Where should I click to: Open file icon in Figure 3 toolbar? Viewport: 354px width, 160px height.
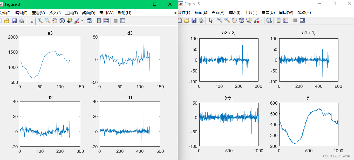[7, 21]
